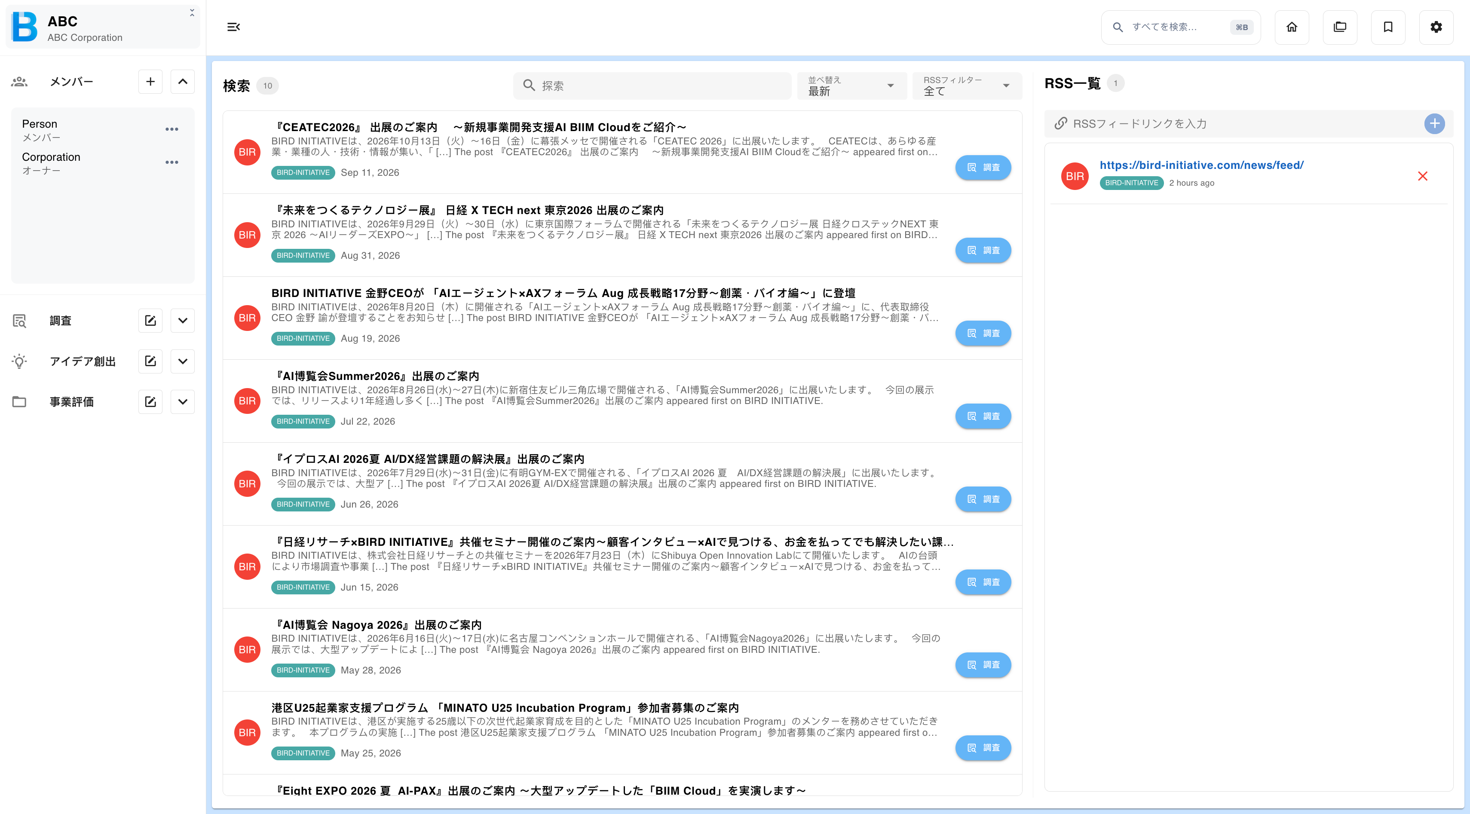Remove the bird-initiative feed with the red X
Image resolution: width=1470 pixels, height=814 pixels.
coord(1423,176)
